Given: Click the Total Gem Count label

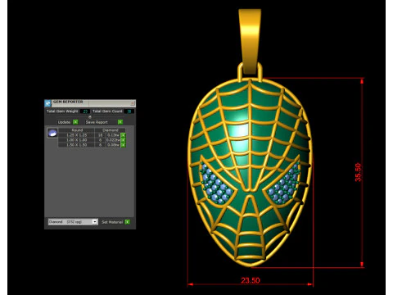Looking at the screenshot, I should [107, 111].
